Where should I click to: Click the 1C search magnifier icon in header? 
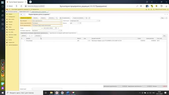(x=154, y=9)
